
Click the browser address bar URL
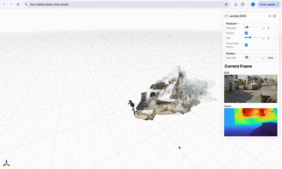49,4
